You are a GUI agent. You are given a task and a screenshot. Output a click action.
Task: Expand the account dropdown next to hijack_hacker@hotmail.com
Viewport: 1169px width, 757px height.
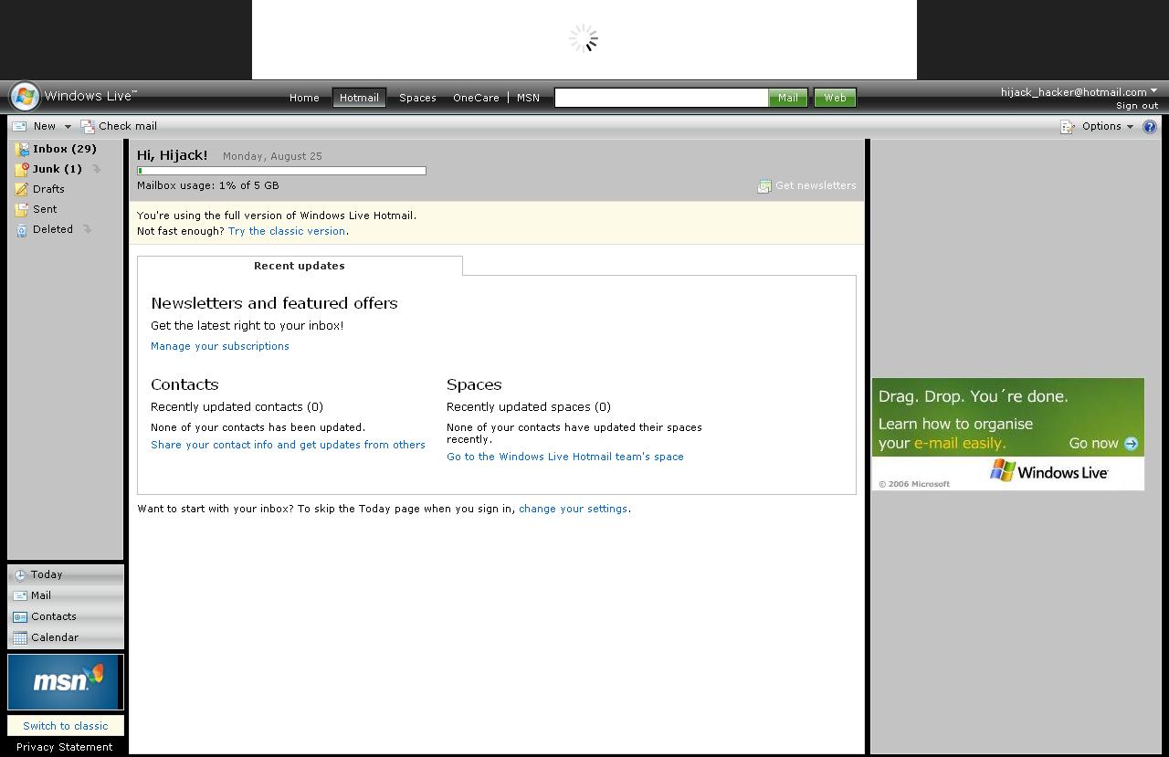pyautogui.click(x=1153, y=91)
